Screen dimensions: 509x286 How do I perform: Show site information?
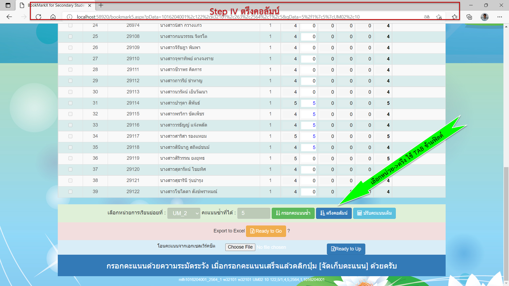(x=69, y=17)
